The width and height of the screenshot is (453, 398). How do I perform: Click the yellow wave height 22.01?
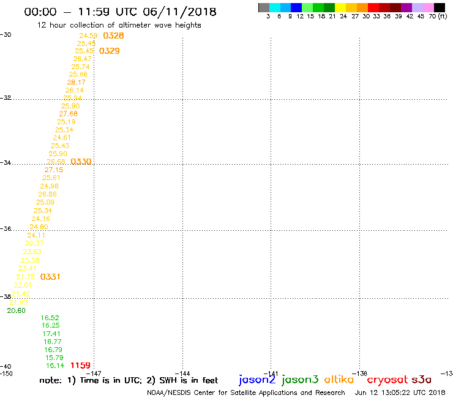[x=23, y=285]
